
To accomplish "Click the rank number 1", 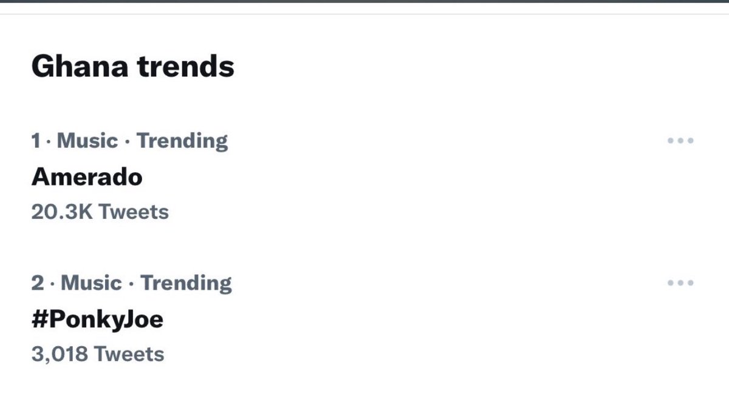I will [36, 141].
